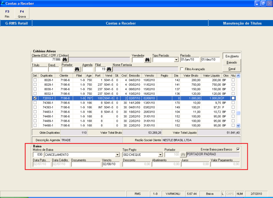Open client search with binoculars icon

65,60
